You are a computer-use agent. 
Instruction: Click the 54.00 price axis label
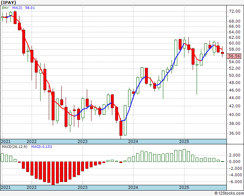235,62
